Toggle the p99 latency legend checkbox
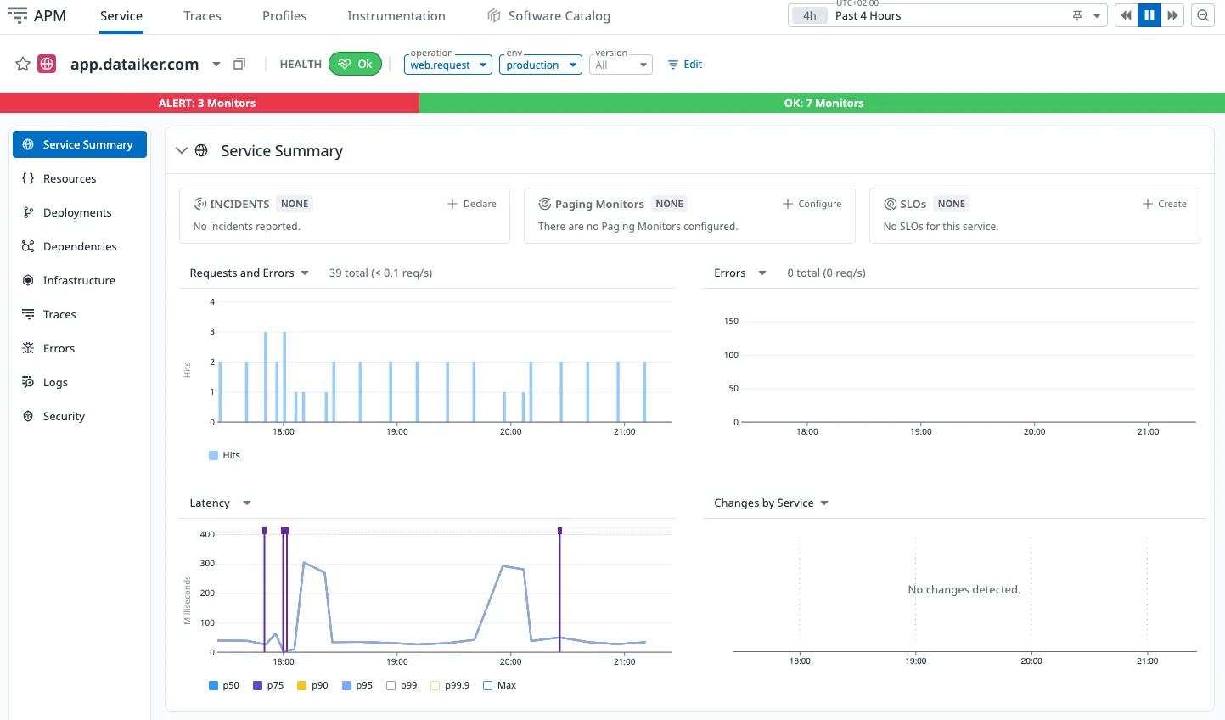The image size is (1225, 720). [391, 685]
